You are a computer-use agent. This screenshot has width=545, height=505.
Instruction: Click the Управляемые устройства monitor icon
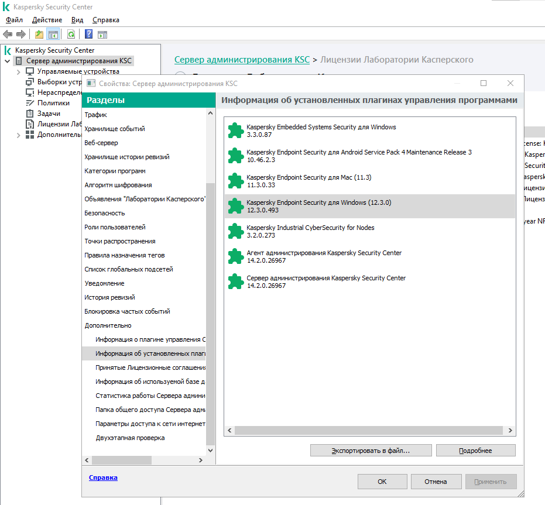[30, 71]
